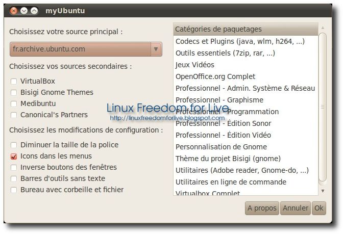
Task: Click the list scrollbar down arrow
Action: pyautogui.click(x=323, y=191)
